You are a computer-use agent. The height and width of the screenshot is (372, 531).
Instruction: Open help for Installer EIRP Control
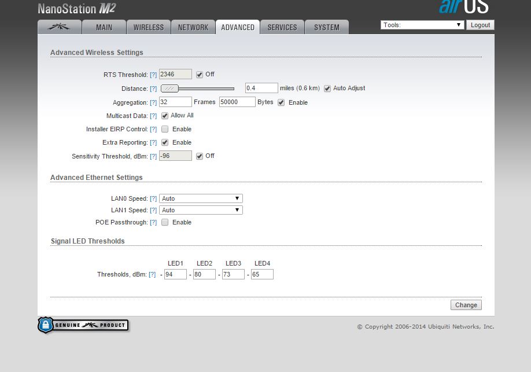pos(153,129)
